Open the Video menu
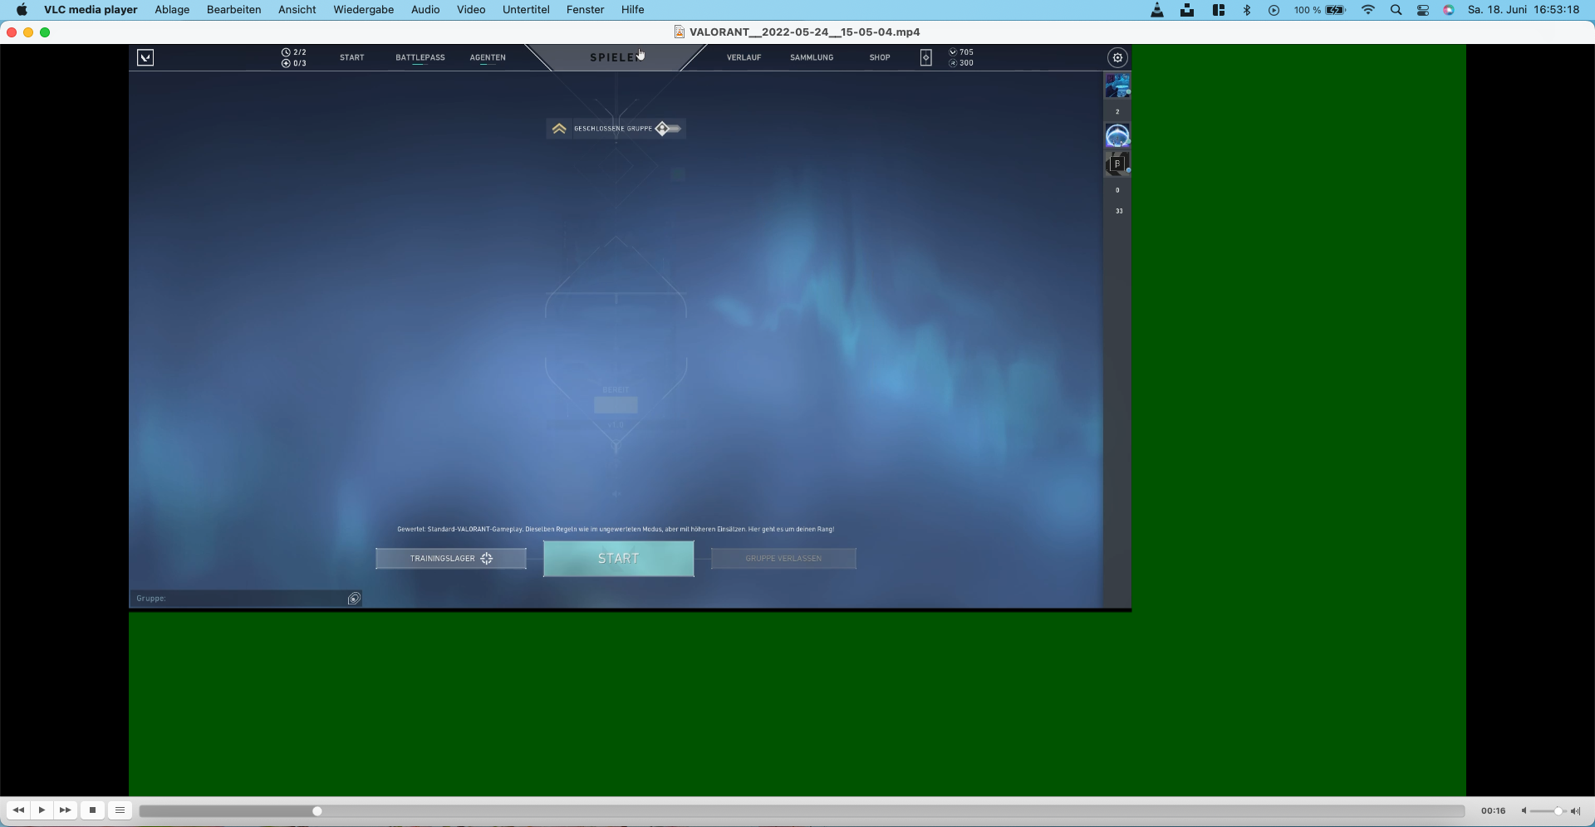 [x=471, y=10]
